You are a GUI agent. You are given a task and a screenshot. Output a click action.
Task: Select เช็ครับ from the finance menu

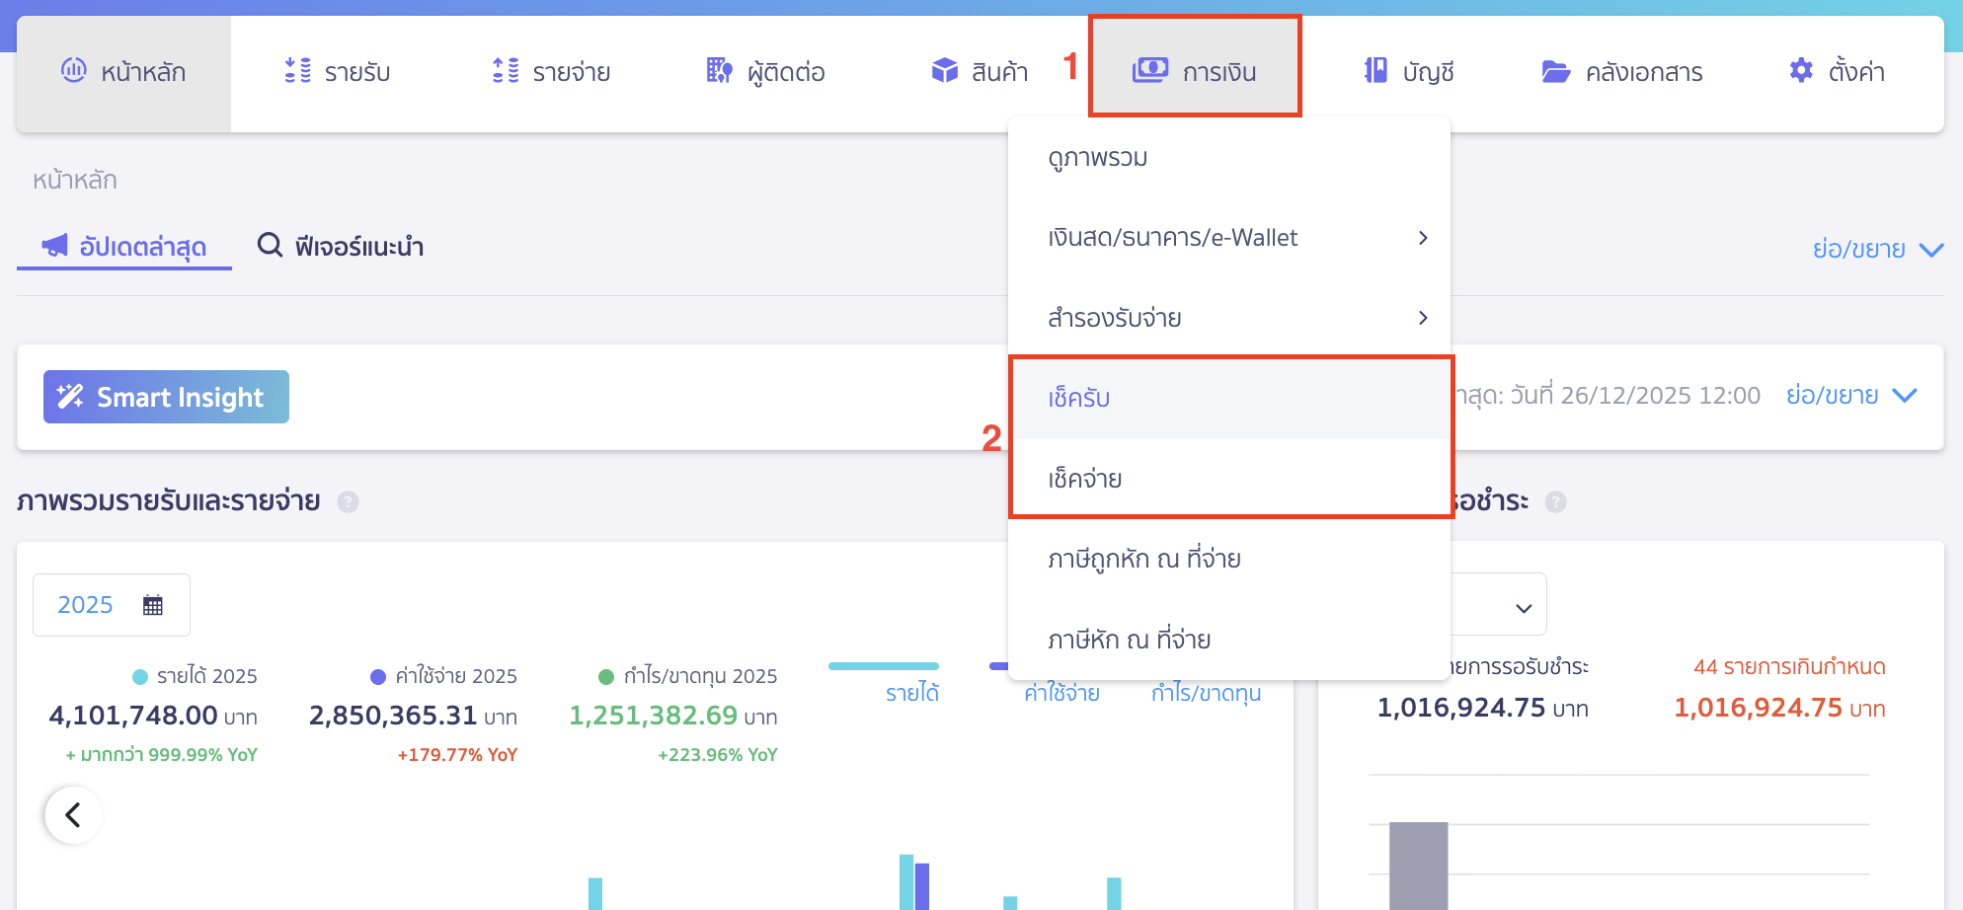click(x=1079, y=398)
